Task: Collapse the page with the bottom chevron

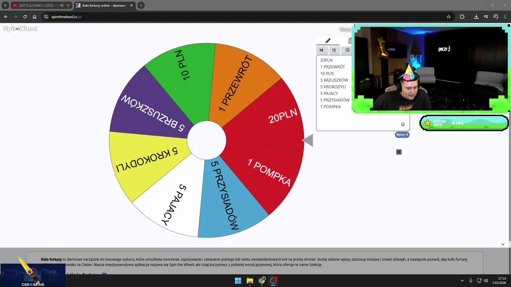Action: [x=503, y=244]
